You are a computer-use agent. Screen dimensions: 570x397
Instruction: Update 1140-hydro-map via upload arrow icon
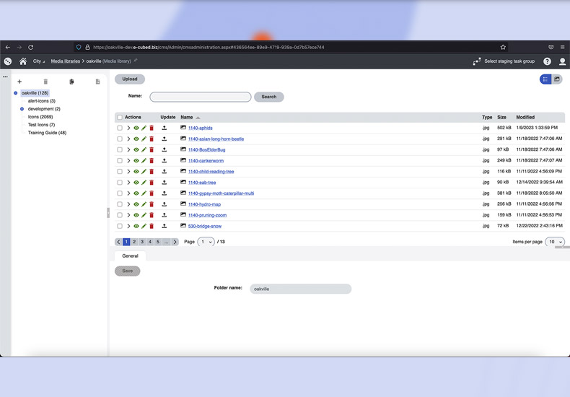coord(165,204)
